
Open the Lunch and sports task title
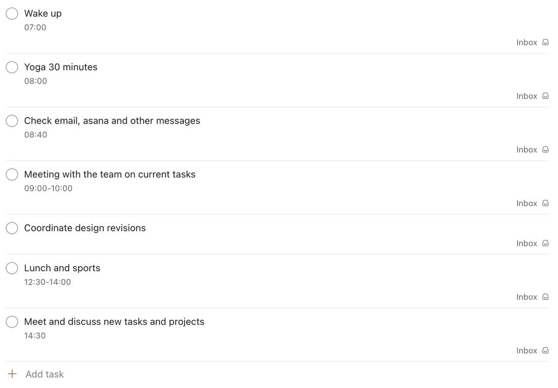(x=62, y=268)
